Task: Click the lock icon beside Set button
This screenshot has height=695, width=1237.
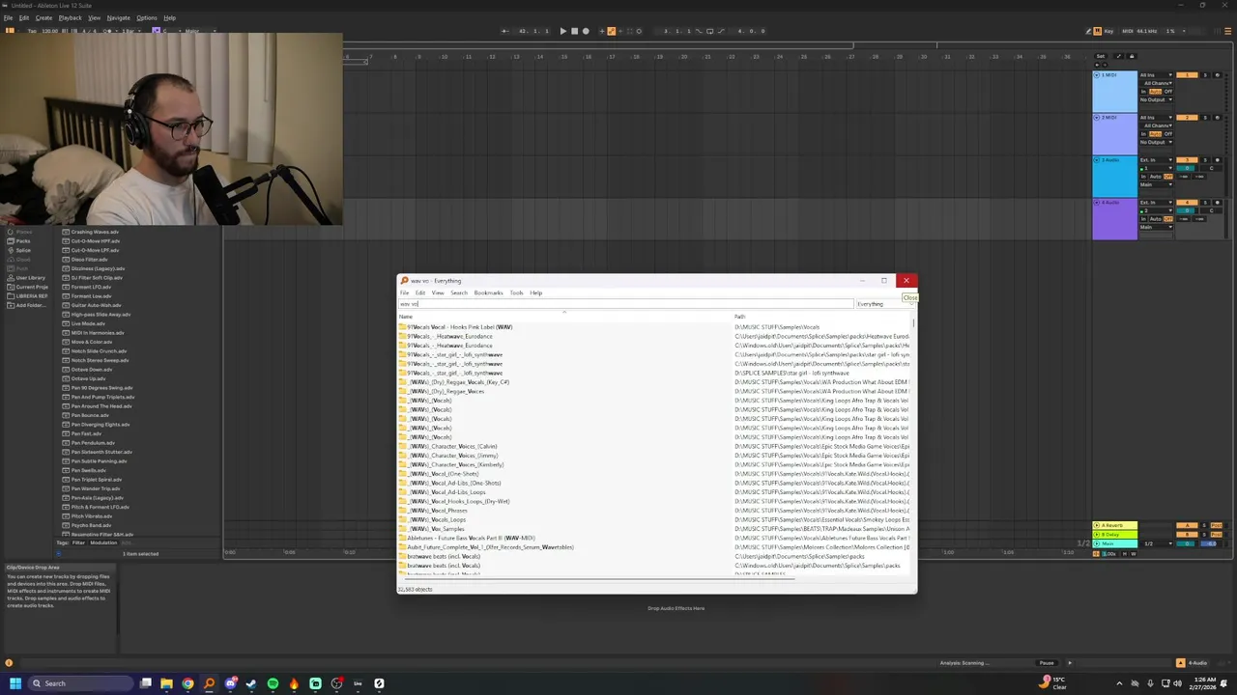Action: [1132, 56]
